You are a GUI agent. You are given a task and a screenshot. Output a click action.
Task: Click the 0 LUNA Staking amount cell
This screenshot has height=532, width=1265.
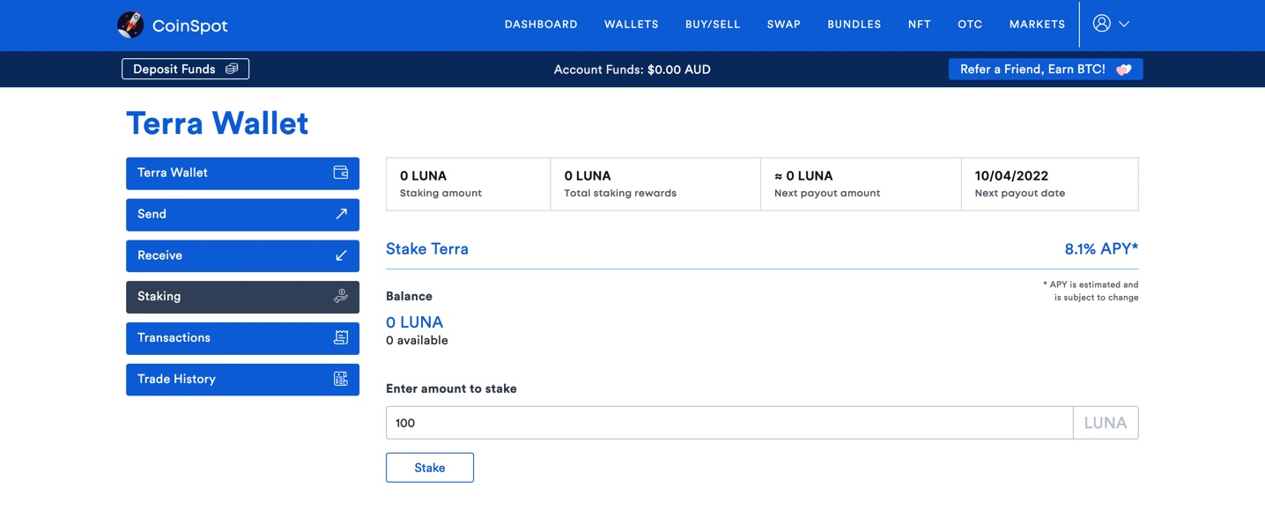click(469, 184)
